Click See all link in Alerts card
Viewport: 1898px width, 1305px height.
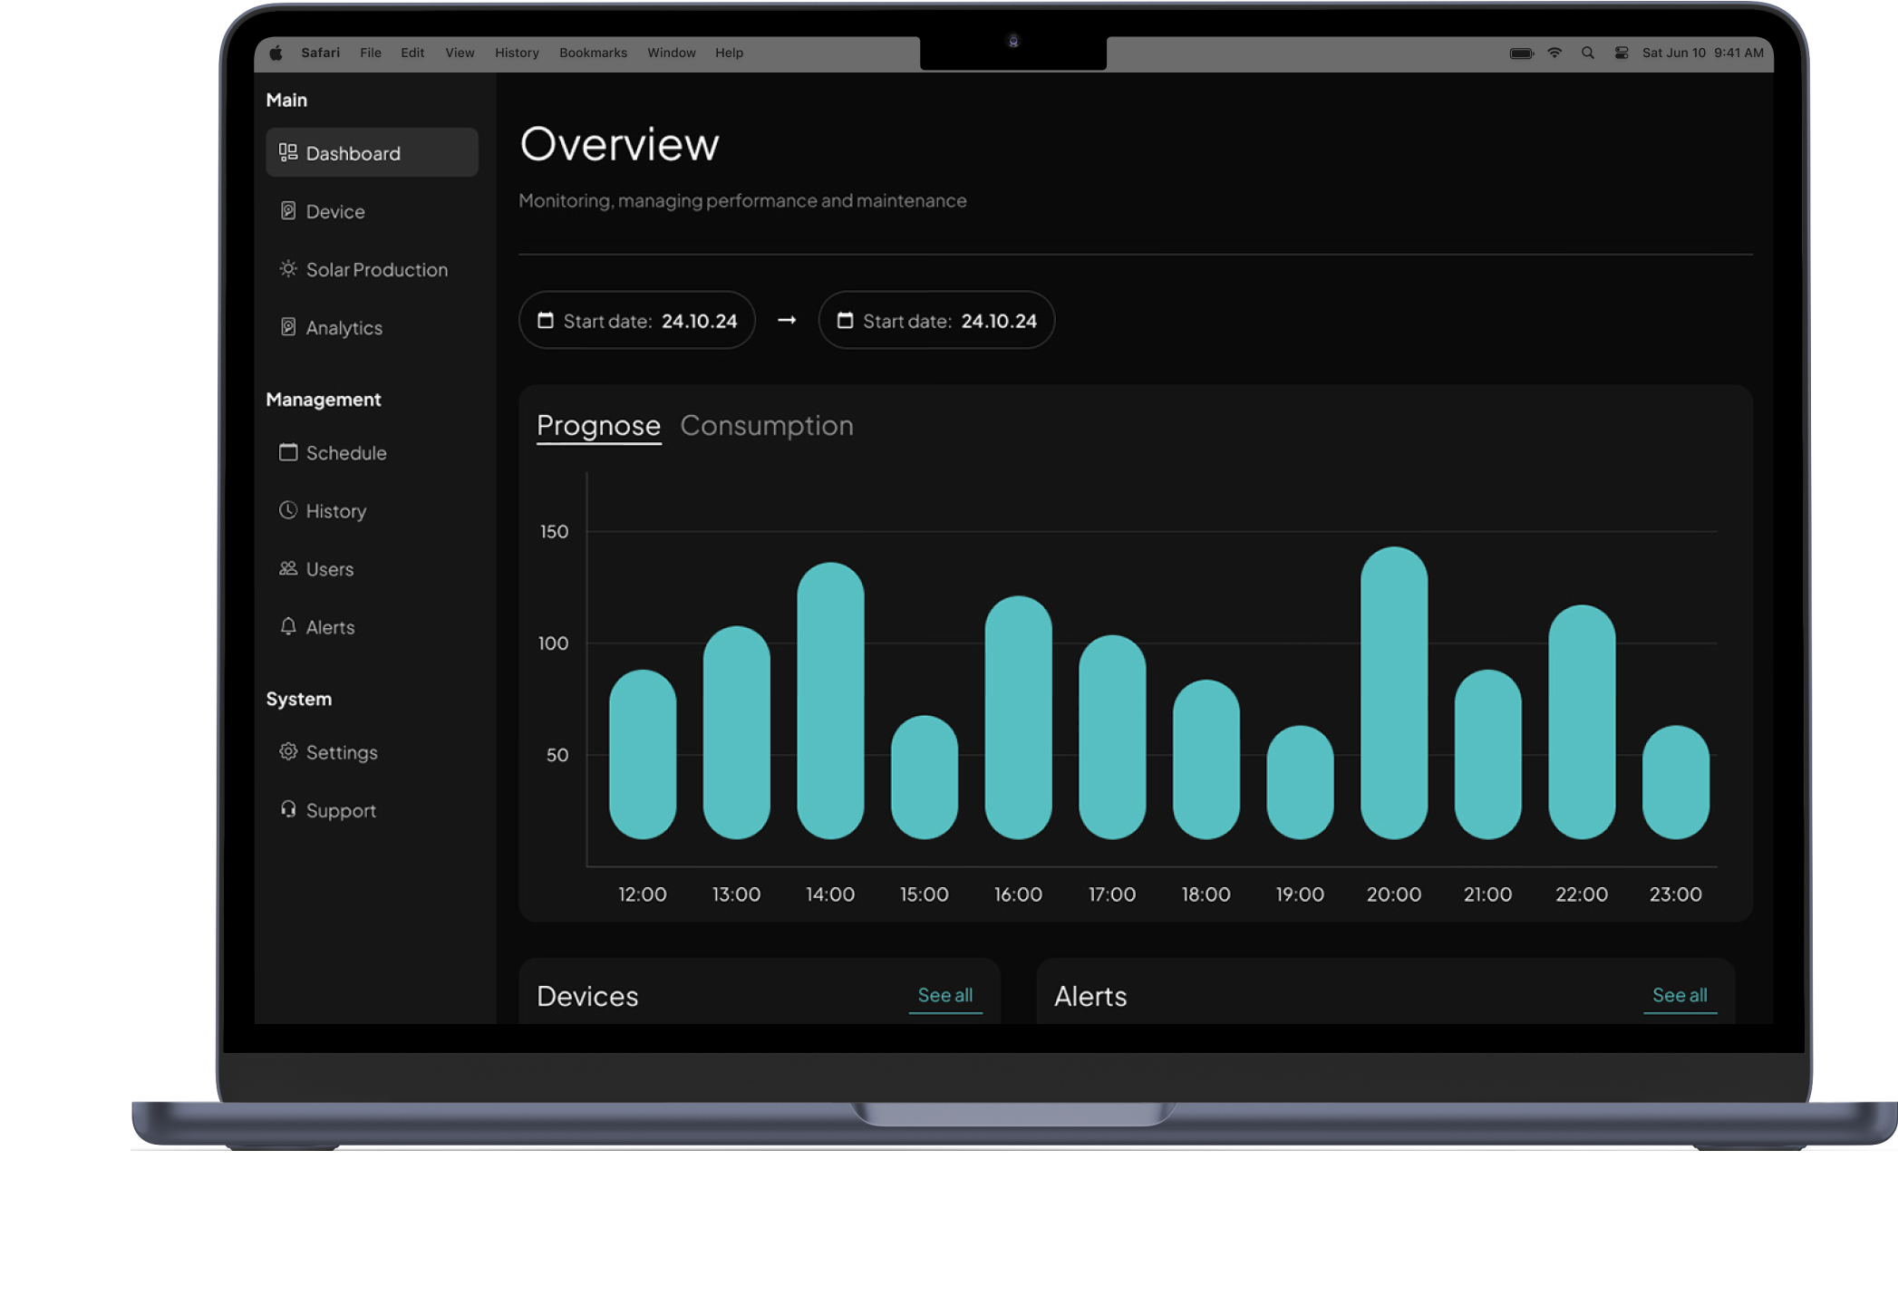pyautogui.click(x=1680, y=995)
